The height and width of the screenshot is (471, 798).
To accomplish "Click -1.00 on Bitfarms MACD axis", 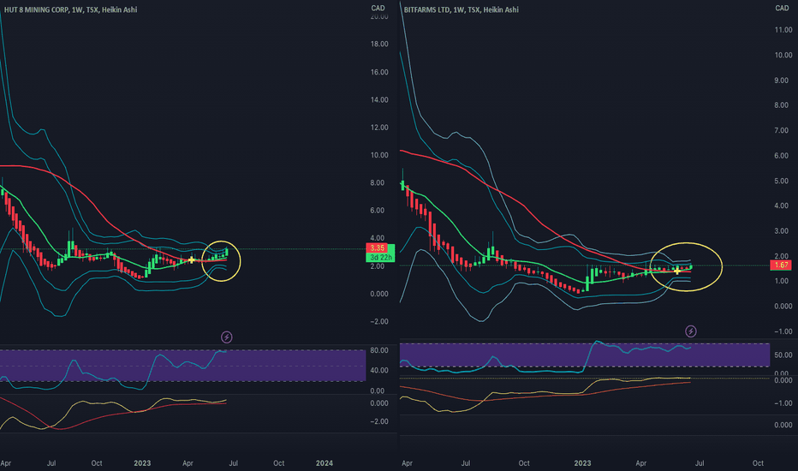I will [x=783, y=403].
